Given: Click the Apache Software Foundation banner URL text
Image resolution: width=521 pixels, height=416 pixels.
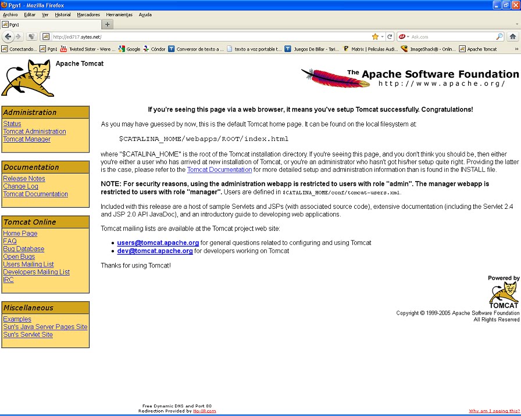Looking at the screenshot, I should click(441, 84).
